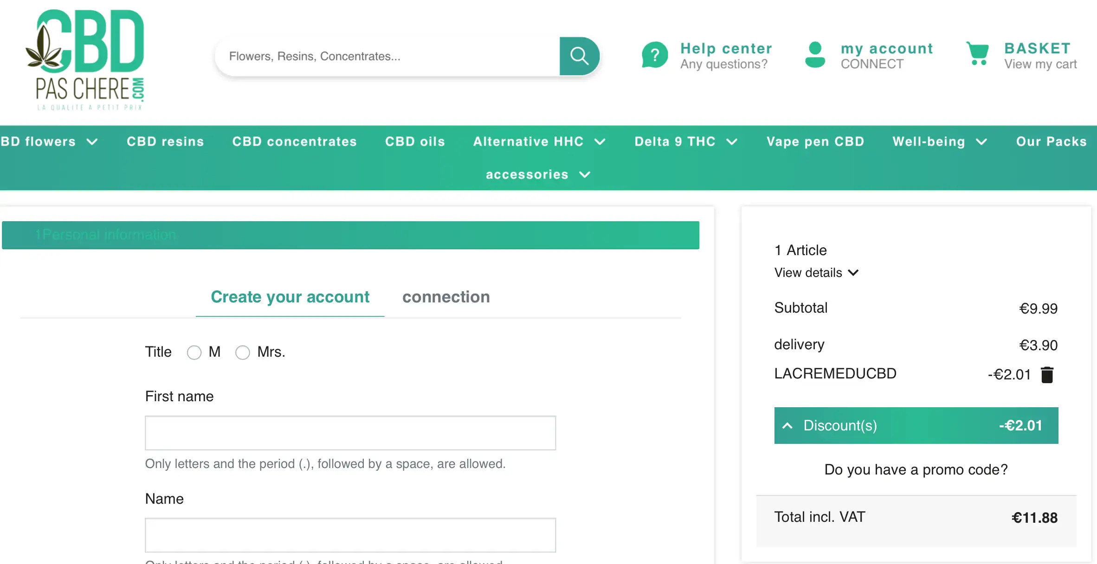Click the First name input field
1097x564 pixels.
pyautogui.click(x=350, y=433)
